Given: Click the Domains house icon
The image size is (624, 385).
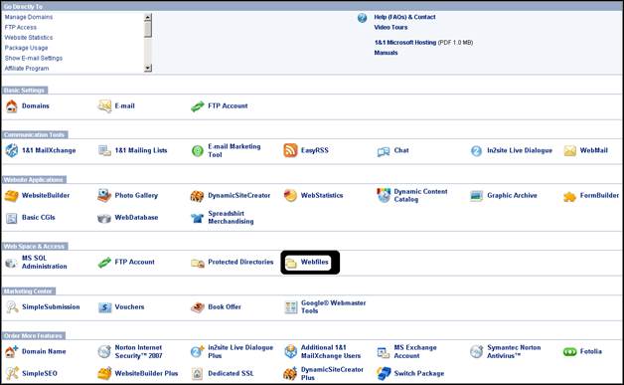Looking at the screenshot, I should (12, 106).
